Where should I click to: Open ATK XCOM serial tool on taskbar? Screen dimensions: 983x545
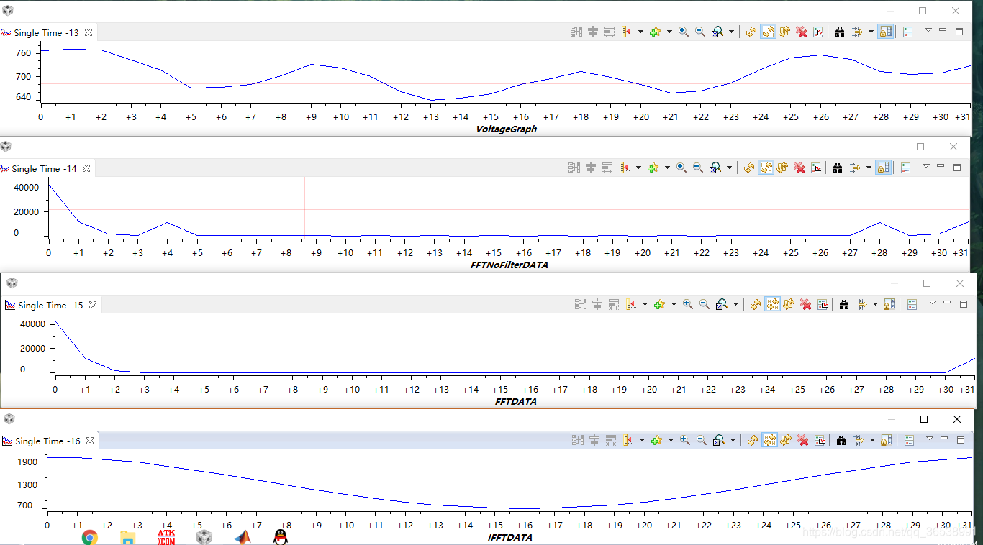(x=166, y=537)
